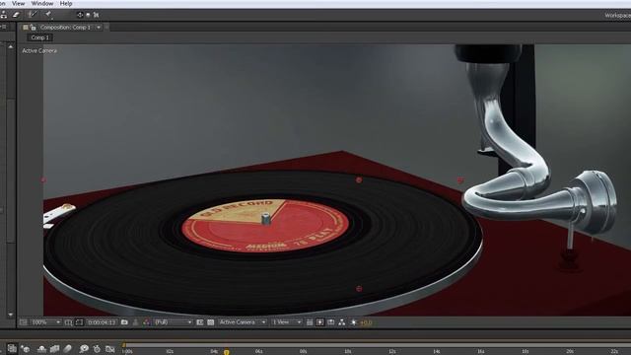
Task: Open the Window menu
Action: click(x=42, y=4)
